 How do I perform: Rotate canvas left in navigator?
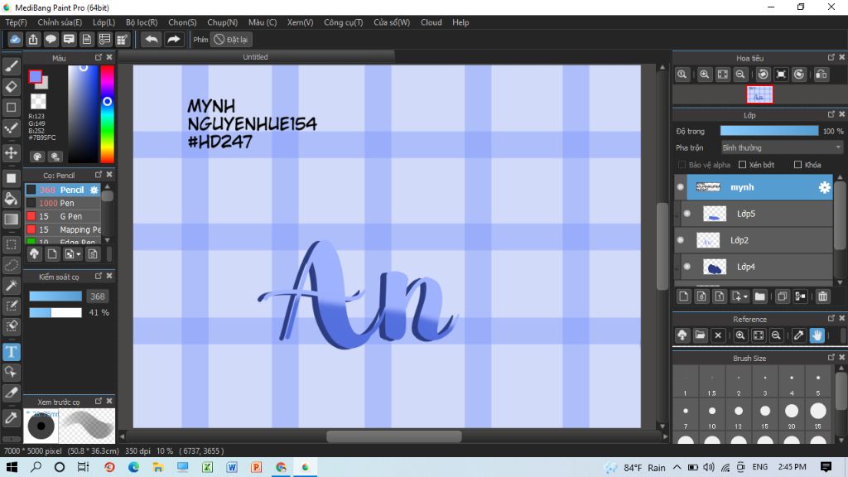[763, 75]
